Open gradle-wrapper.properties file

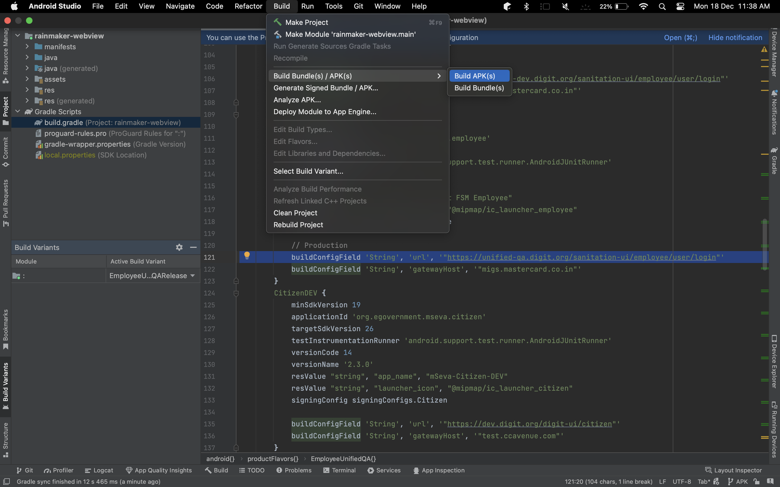tap(106, 144)
